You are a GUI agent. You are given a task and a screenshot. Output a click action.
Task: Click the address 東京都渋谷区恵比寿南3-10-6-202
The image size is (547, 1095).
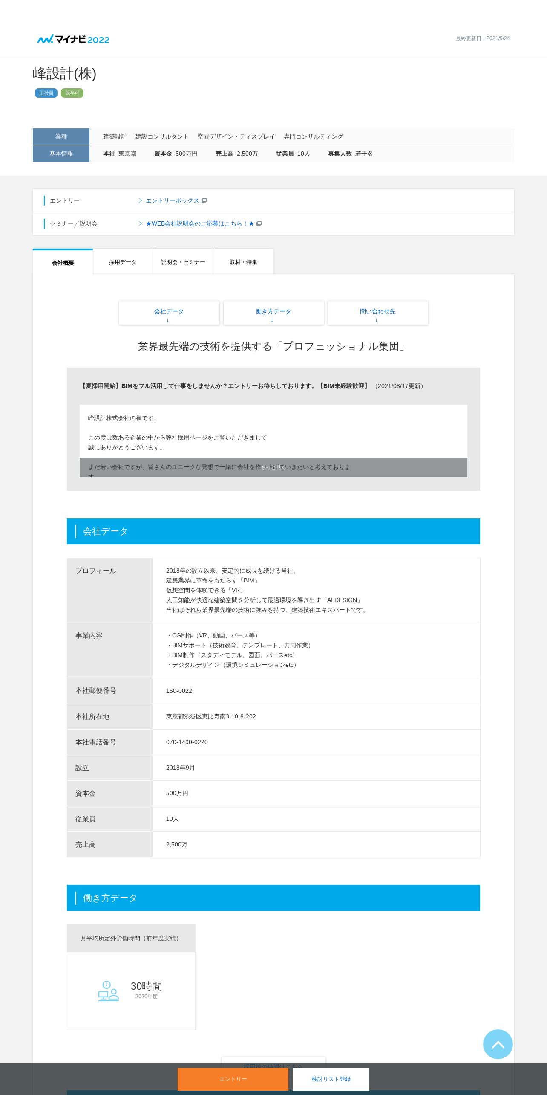(x=211, y=716)
